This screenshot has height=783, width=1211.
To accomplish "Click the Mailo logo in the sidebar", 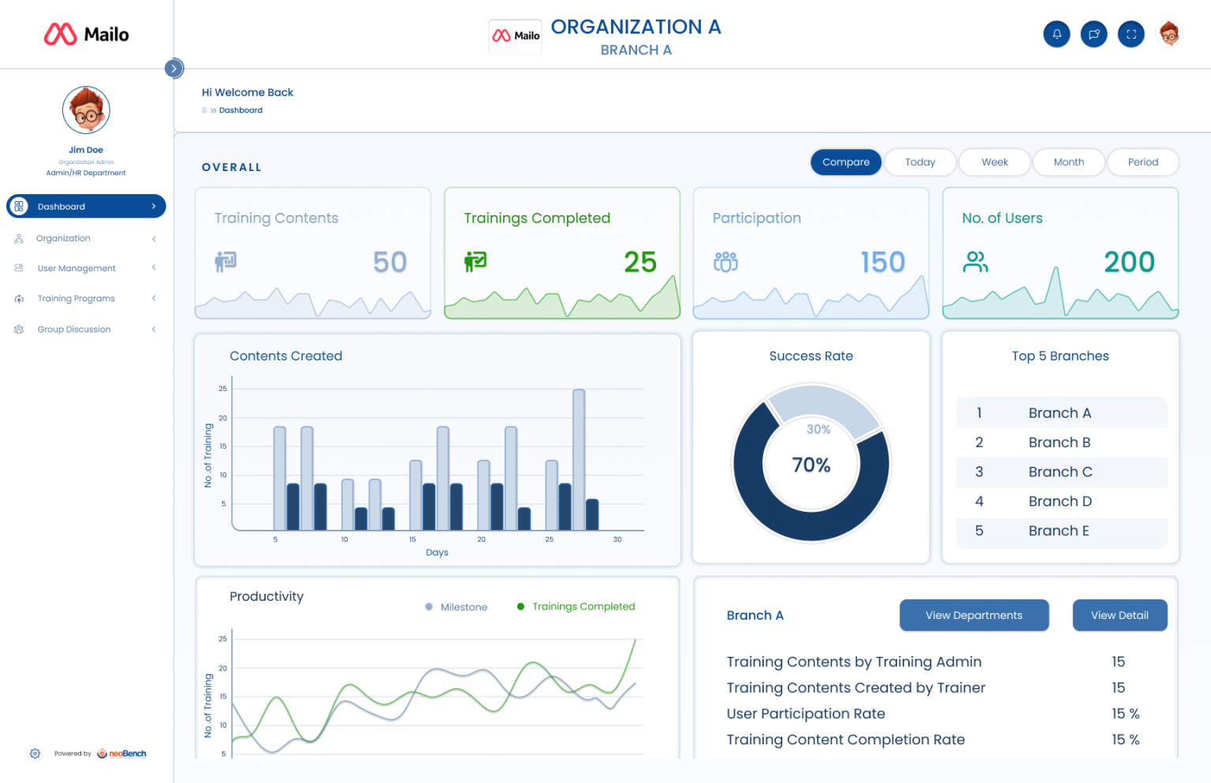I will pos(85,34).
